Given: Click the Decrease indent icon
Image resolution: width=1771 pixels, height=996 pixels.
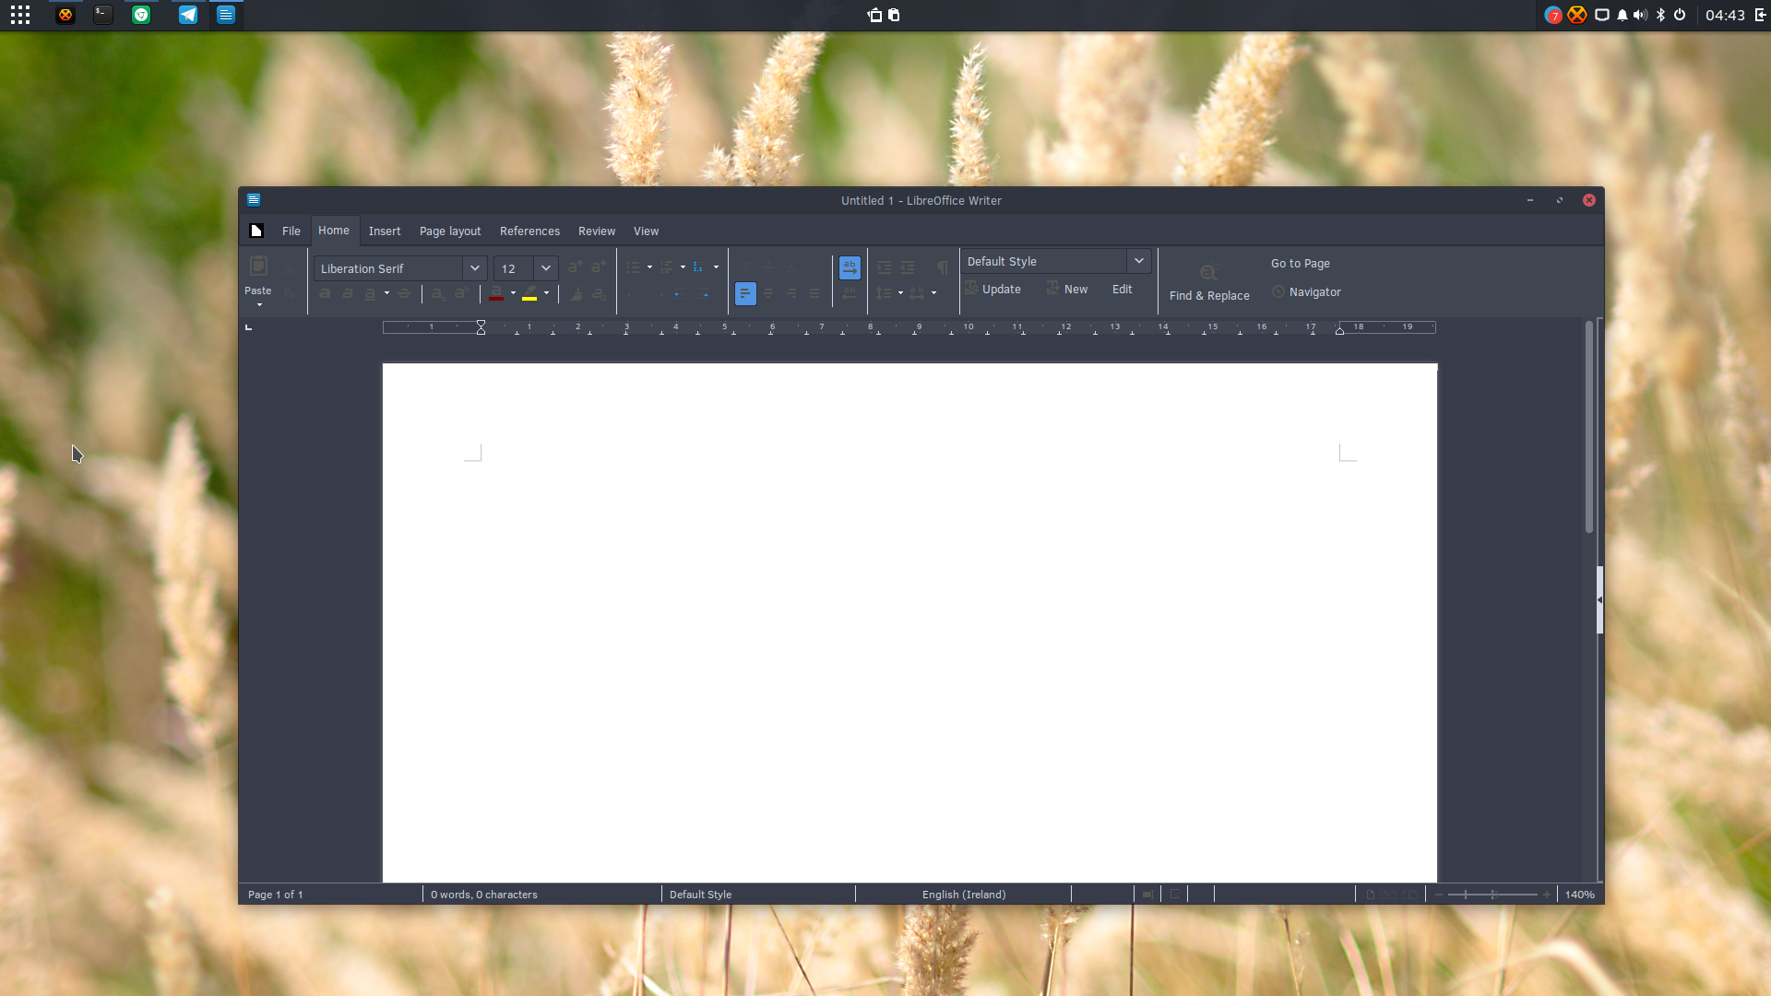Looking at the screenshot, I should (908, 267).
